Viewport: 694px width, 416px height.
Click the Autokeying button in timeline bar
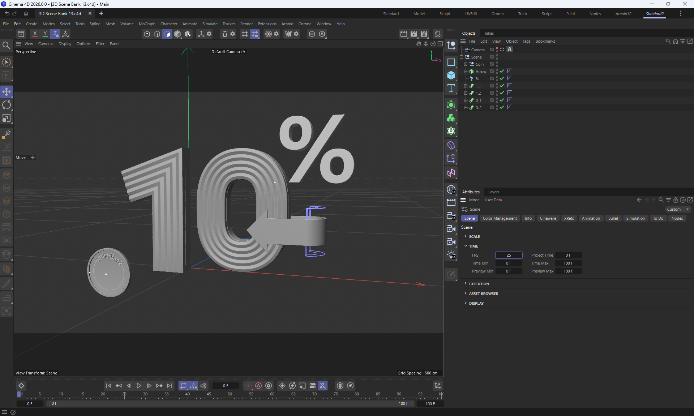pyautogui.click(x=258, y=386)
